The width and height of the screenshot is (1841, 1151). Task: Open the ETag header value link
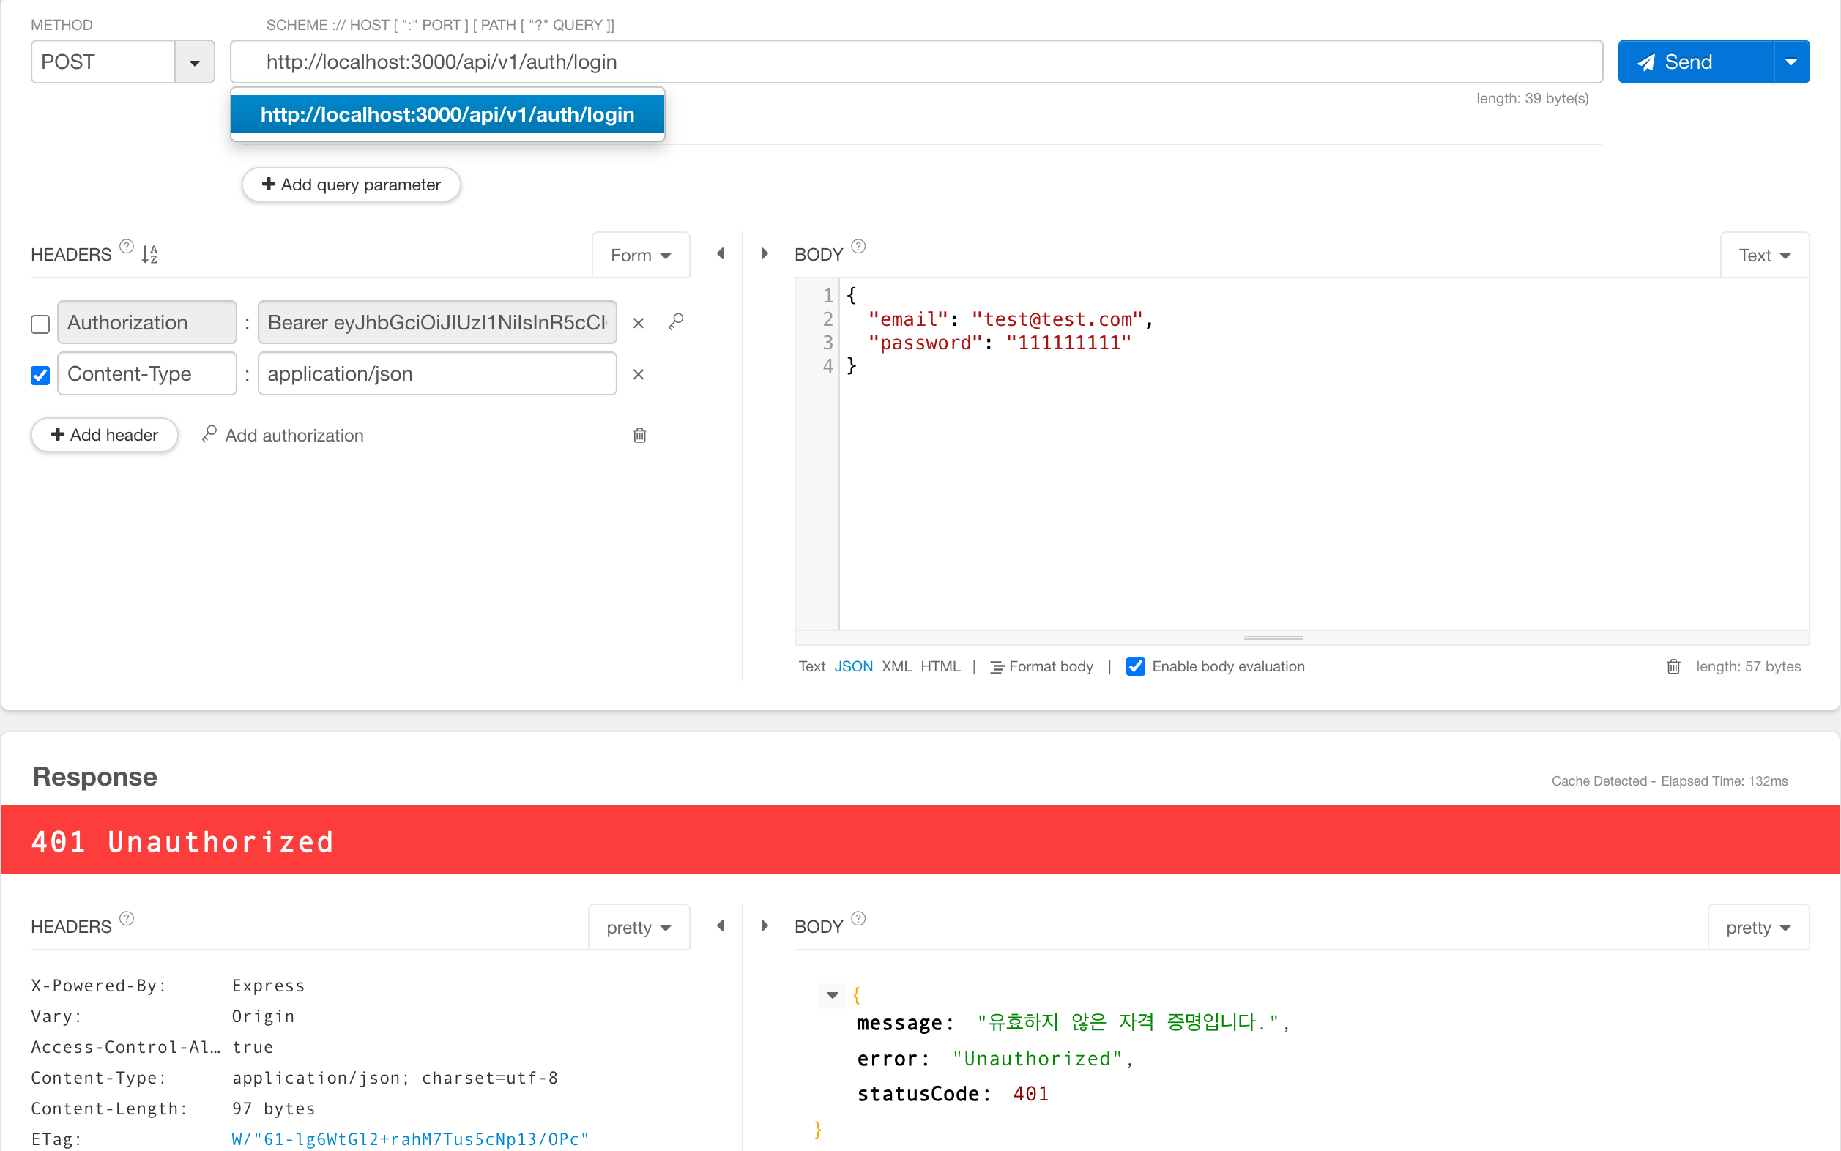pyautogui.click(x=410, y=1139)
